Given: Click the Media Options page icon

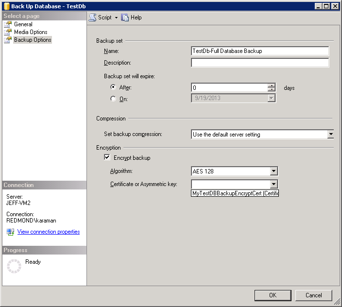Looking at the screenshot, I should click(x=8, y=32).
